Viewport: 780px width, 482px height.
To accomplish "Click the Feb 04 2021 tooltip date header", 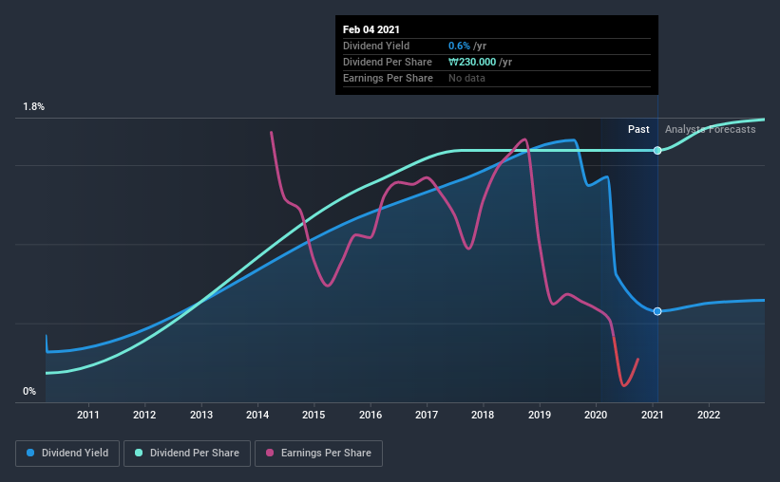I will 371,29.
